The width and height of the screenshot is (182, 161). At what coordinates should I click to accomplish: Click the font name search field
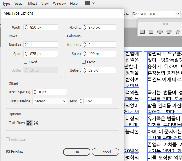coord(157,14)
